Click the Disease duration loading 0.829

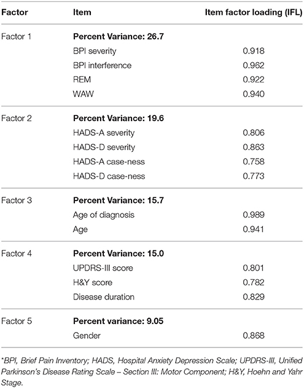click(x=254, y=296)
